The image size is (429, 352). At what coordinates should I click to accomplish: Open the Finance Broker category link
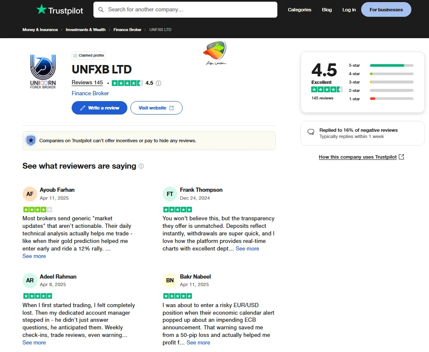tap(90, 93)
